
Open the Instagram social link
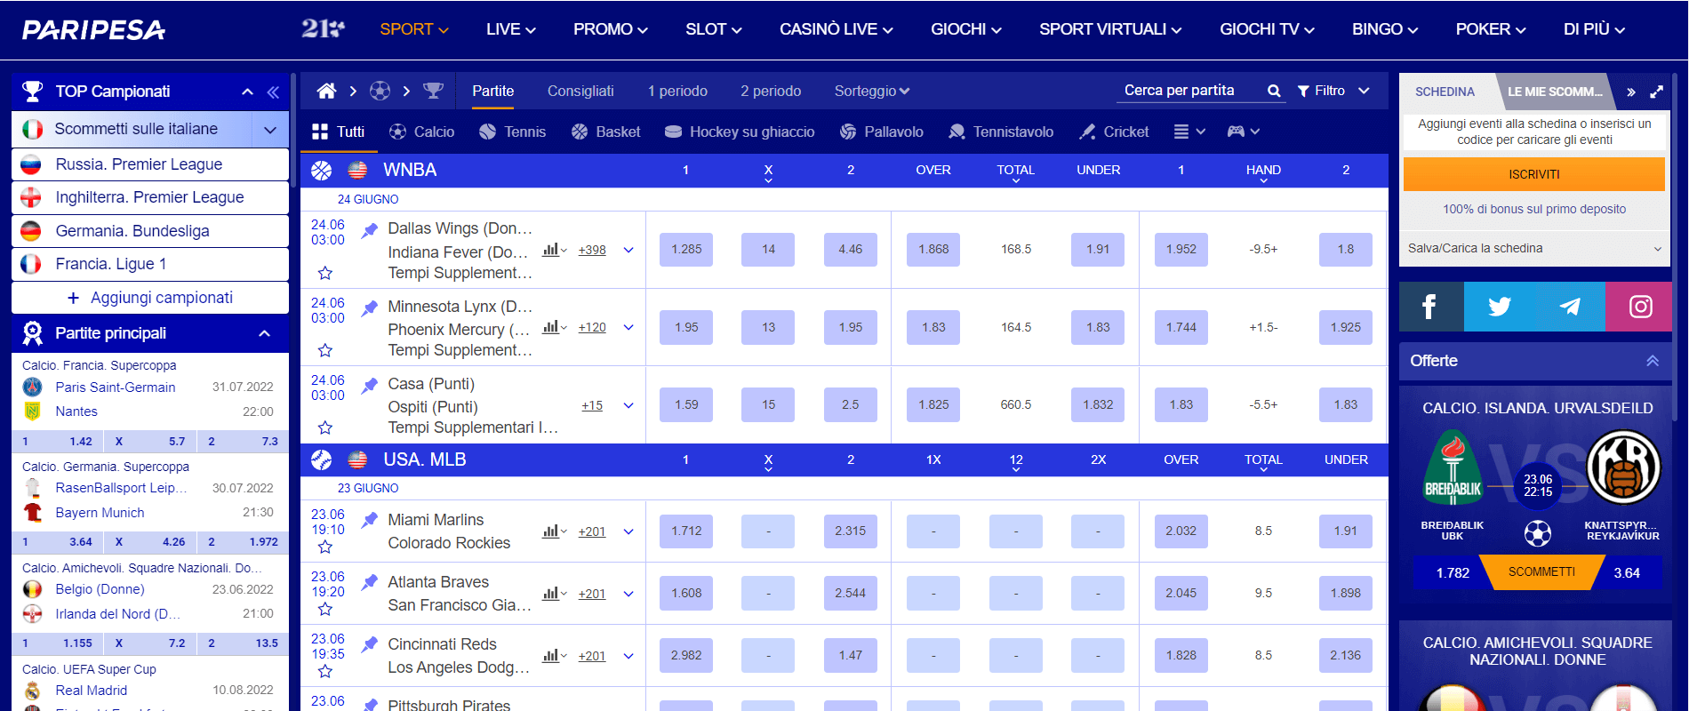click(x=1640, y=307)
